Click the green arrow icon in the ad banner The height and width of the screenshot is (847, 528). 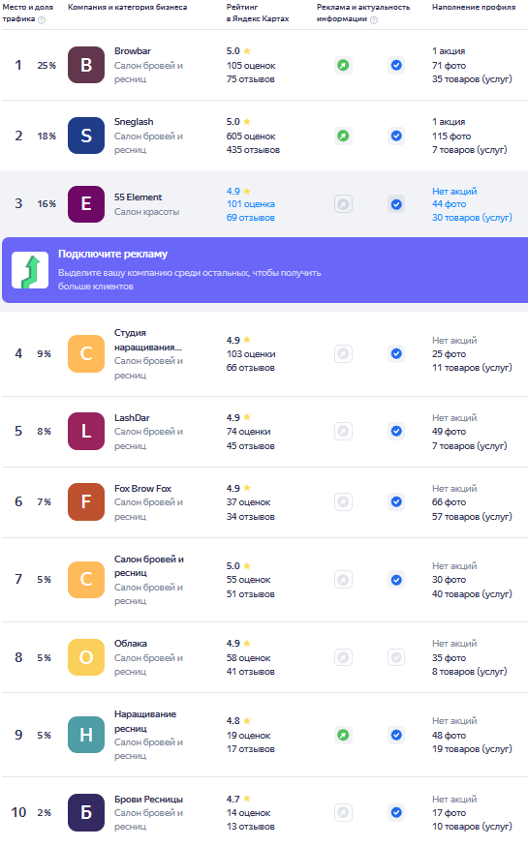30,270
